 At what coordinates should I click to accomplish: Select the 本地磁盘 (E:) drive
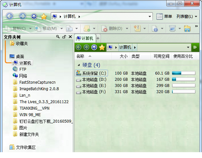91,86
